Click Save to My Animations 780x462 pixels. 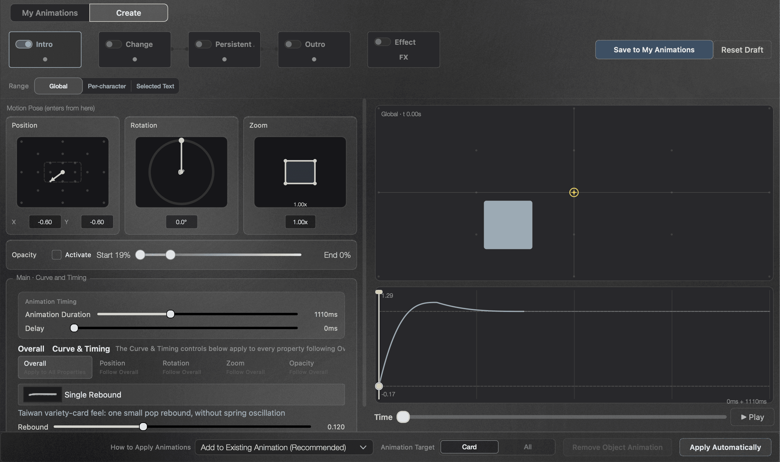tap(654, 50)
